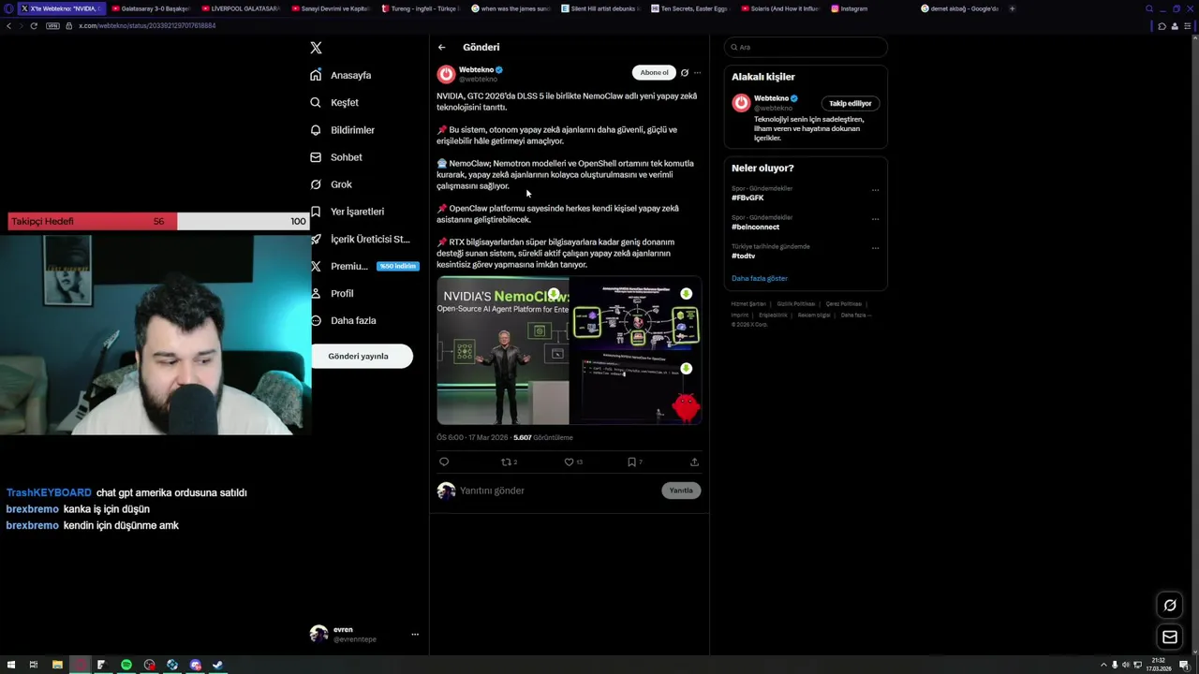Expand Daha fazla menu
The image size is (1199, 674).
point(343,320)
